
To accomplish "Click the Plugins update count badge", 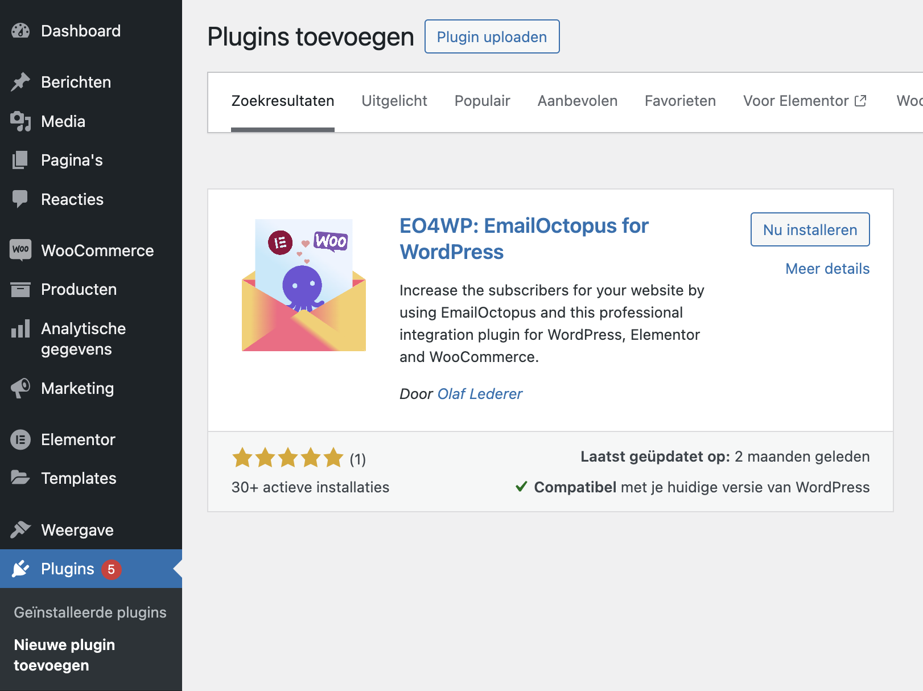I will (x=112, y=569).
